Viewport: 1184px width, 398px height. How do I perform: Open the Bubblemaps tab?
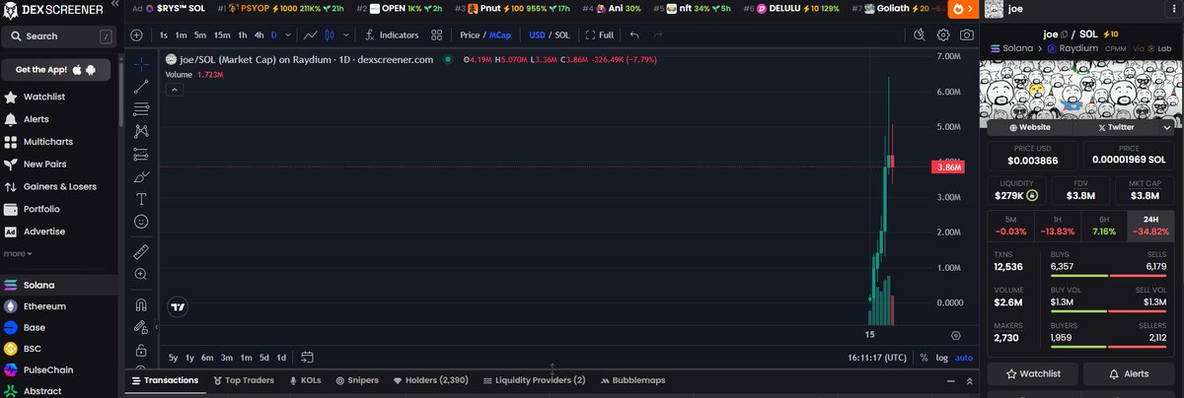point(632,379)
